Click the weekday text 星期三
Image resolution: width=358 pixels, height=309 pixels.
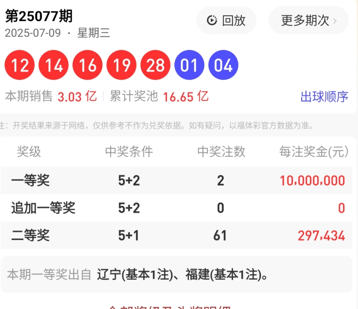coord(94,33)
